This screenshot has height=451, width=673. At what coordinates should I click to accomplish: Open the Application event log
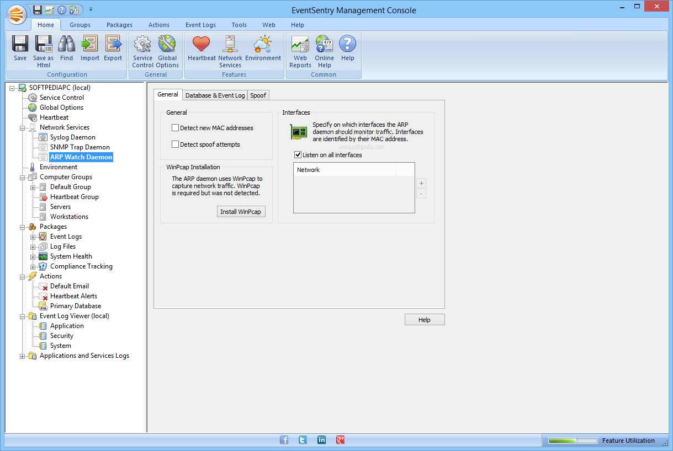coord(67,326)
